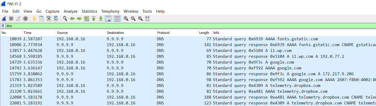Open a capture file via folder icon
376x106 pixels.
pos(34,19)
